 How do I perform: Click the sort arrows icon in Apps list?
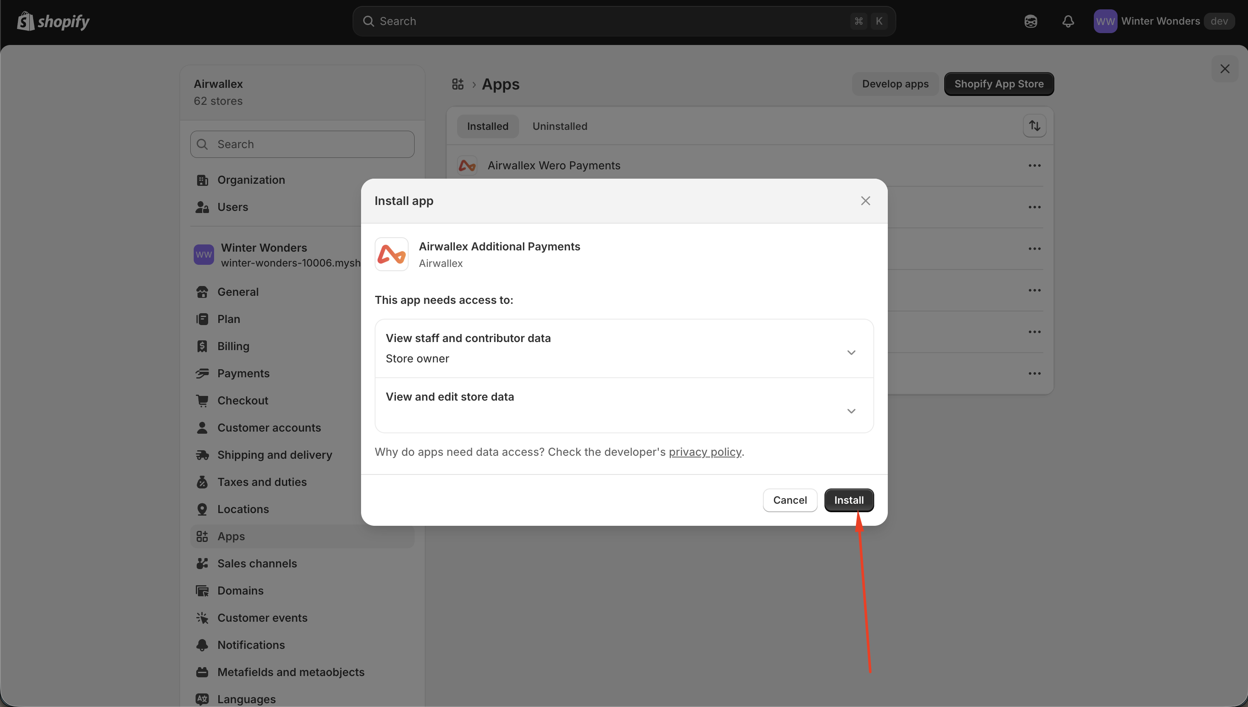coord(1034,126)
